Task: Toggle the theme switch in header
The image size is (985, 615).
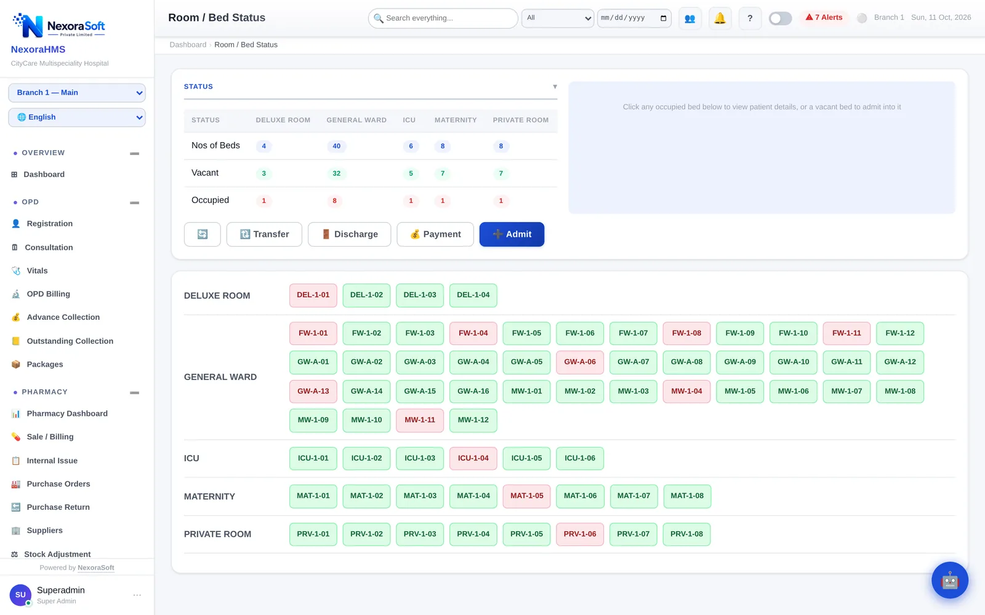Action: click(780, 18)
